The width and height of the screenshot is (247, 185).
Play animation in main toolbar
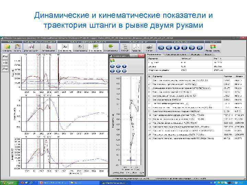click(x=177, y=48)
